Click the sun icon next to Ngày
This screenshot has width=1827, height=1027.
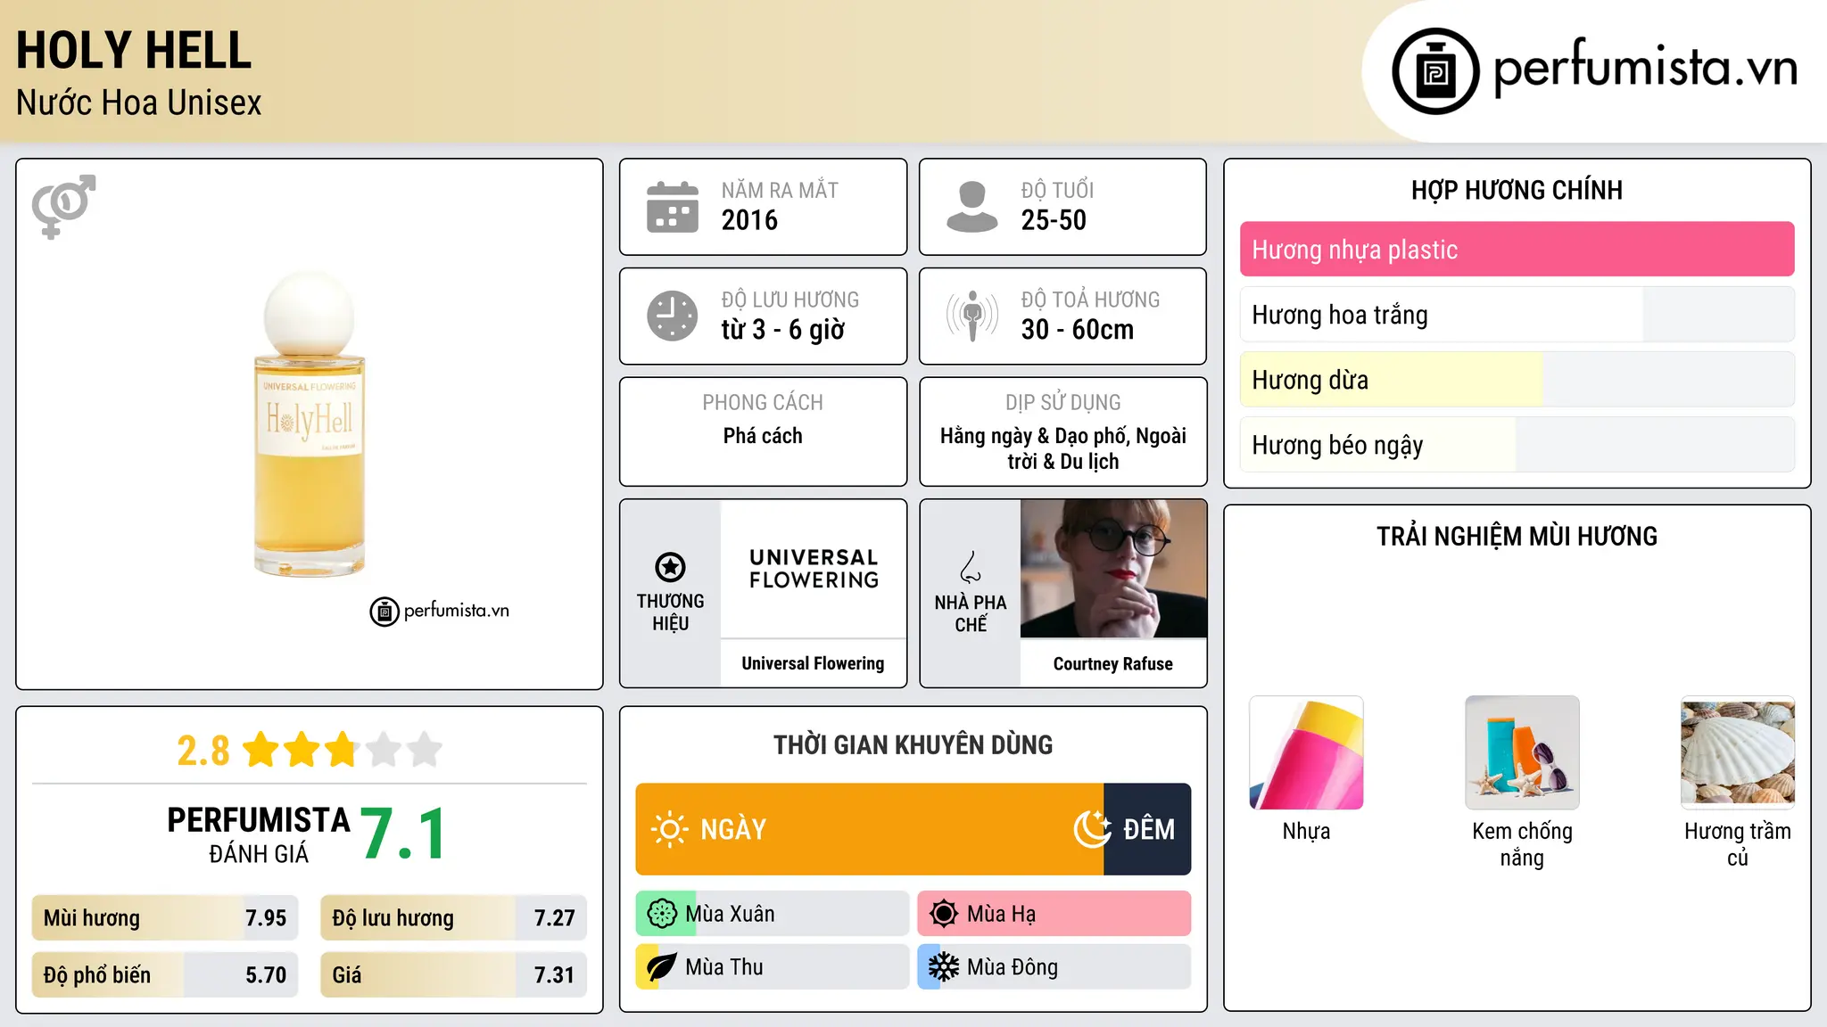click(670, 829)
